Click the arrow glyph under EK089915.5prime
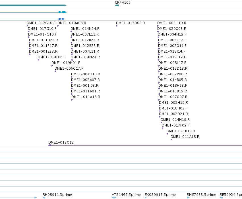The height and width of the screenshot is (199, 242). click(146, 198)
